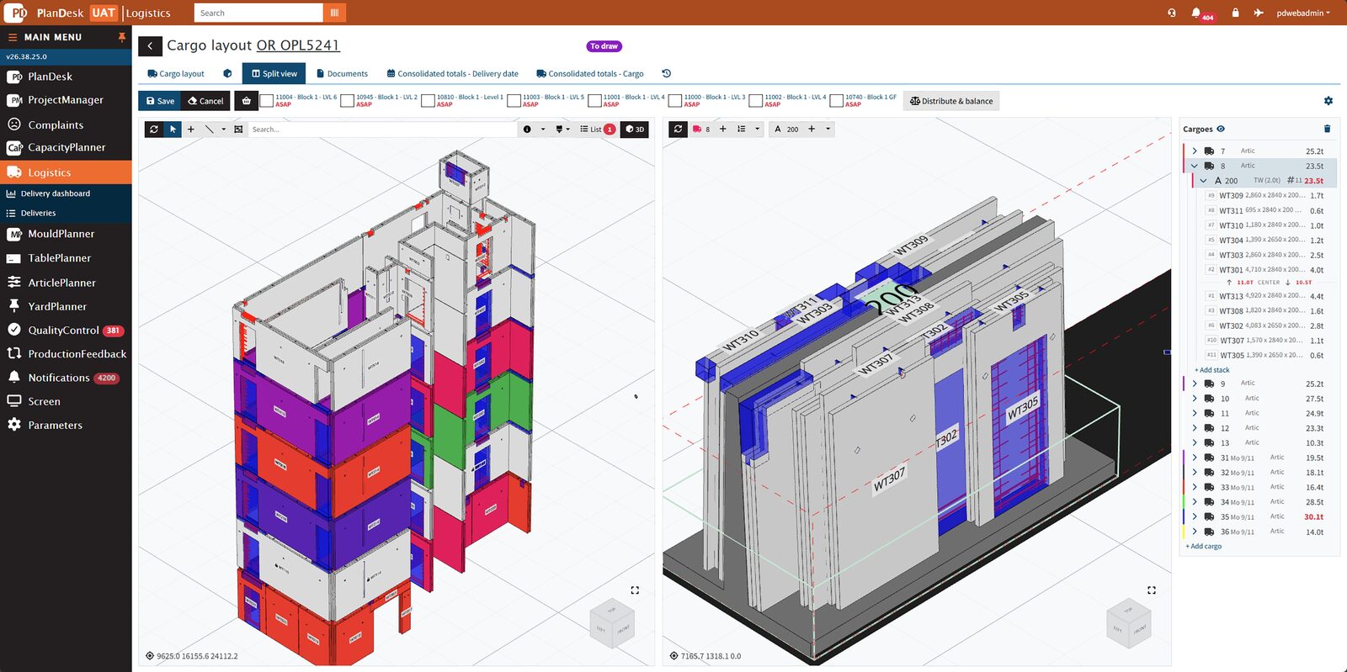Image resolution: width=1347 pixels, height=672 pixels.
Task: Open Consolidated totals - Delivery date tab
Action: pyautogui.click(x=453, y=73)
